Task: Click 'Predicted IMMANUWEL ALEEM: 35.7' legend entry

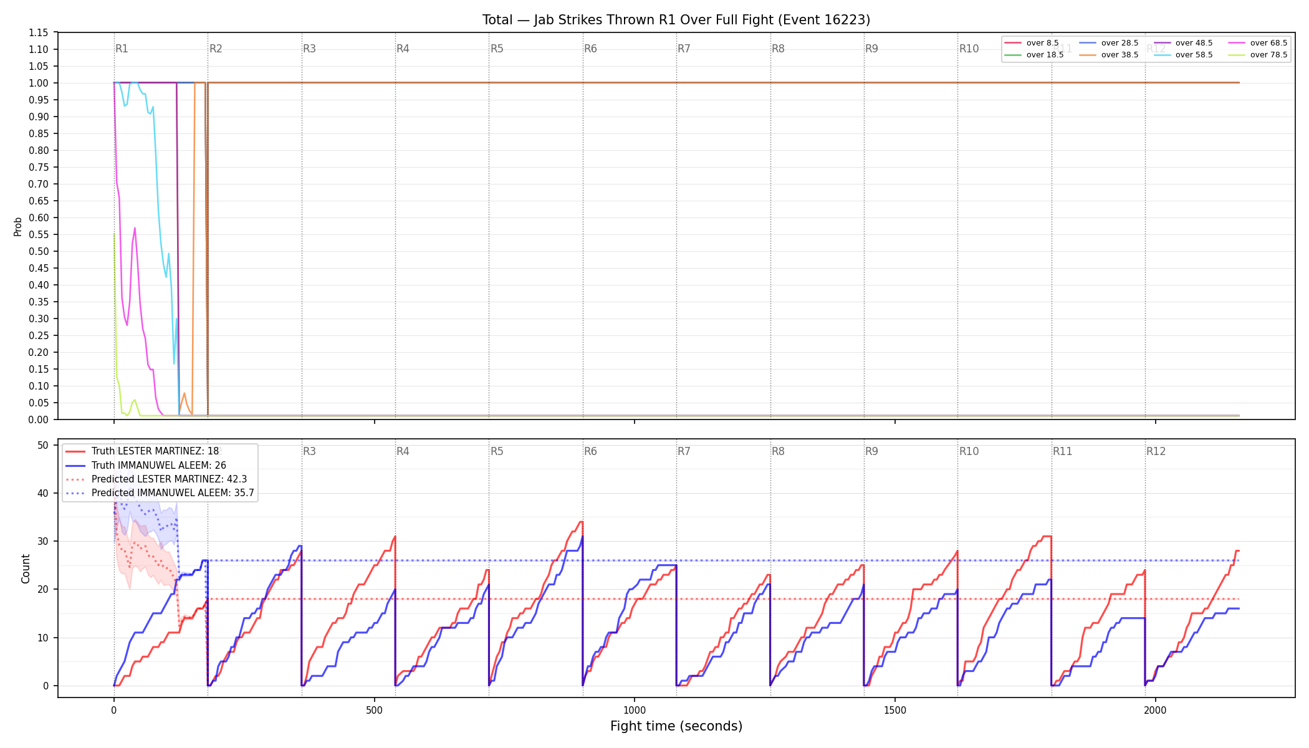Action: (x=160, y=493)
